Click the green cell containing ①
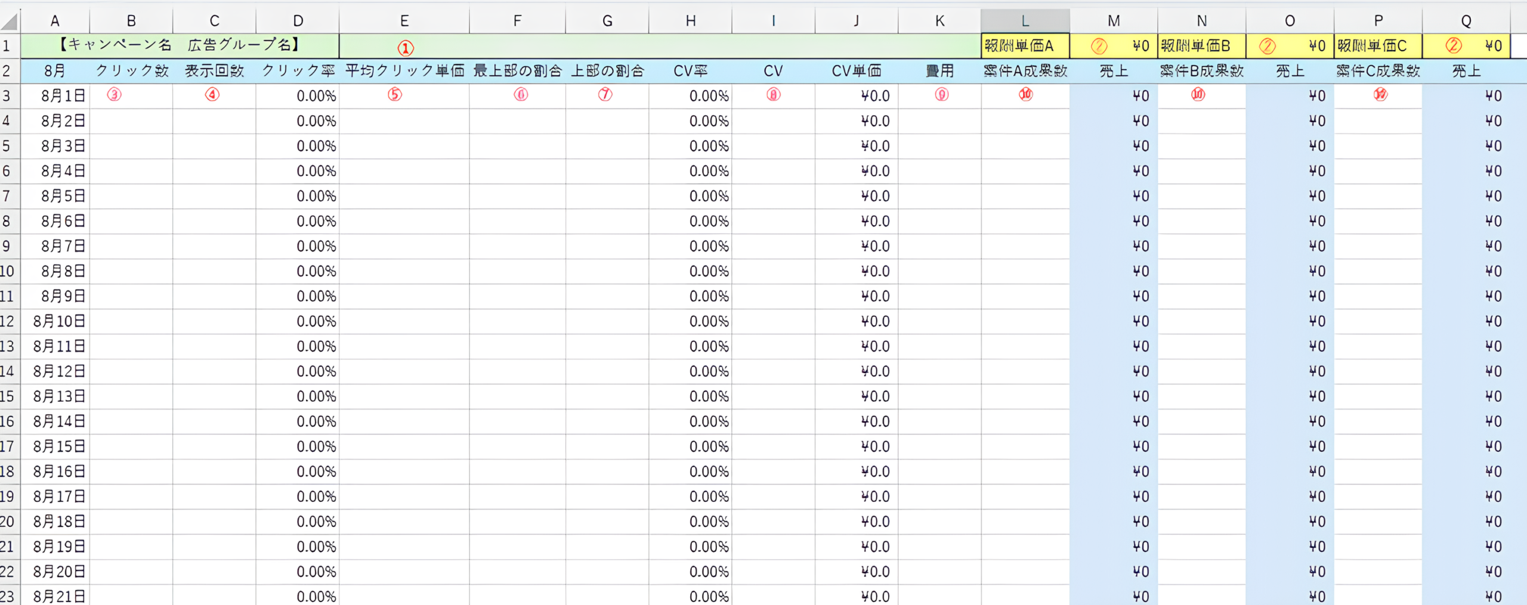Screen dimensions: 1527x605 tap(406, 45)
